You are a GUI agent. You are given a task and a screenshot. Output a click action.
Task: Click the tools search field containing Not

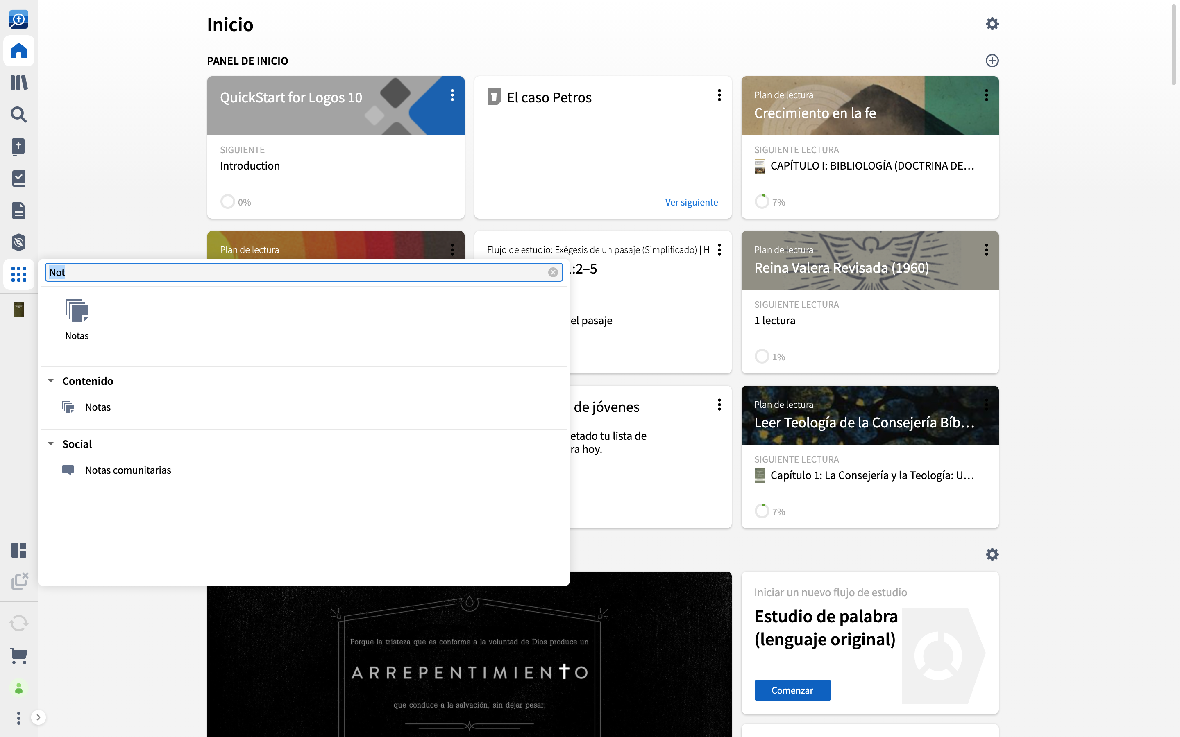click(304, 272)
